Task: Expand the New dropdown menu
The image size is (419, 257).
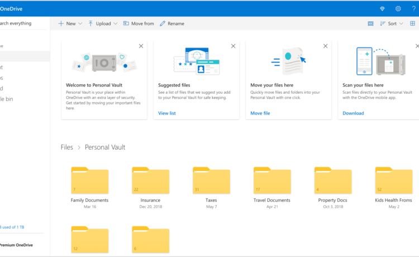Action: [70, 23]
